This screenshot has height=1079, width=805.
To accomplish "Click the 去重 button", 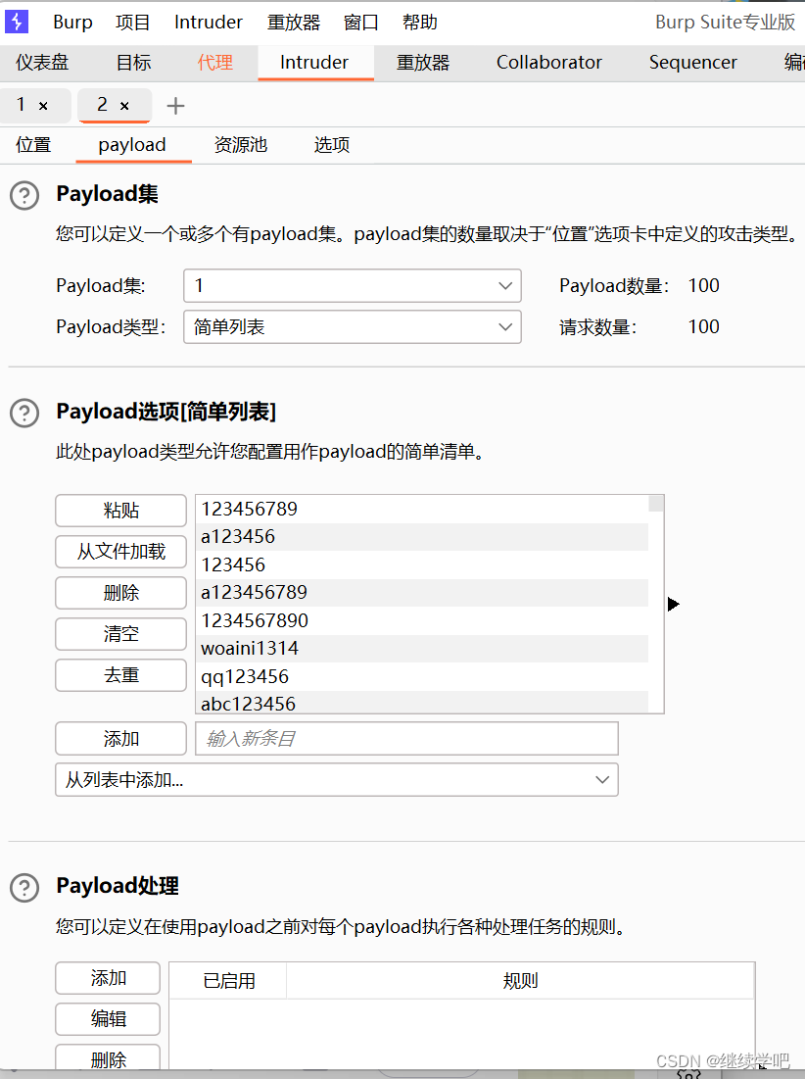I will [121, 675].
